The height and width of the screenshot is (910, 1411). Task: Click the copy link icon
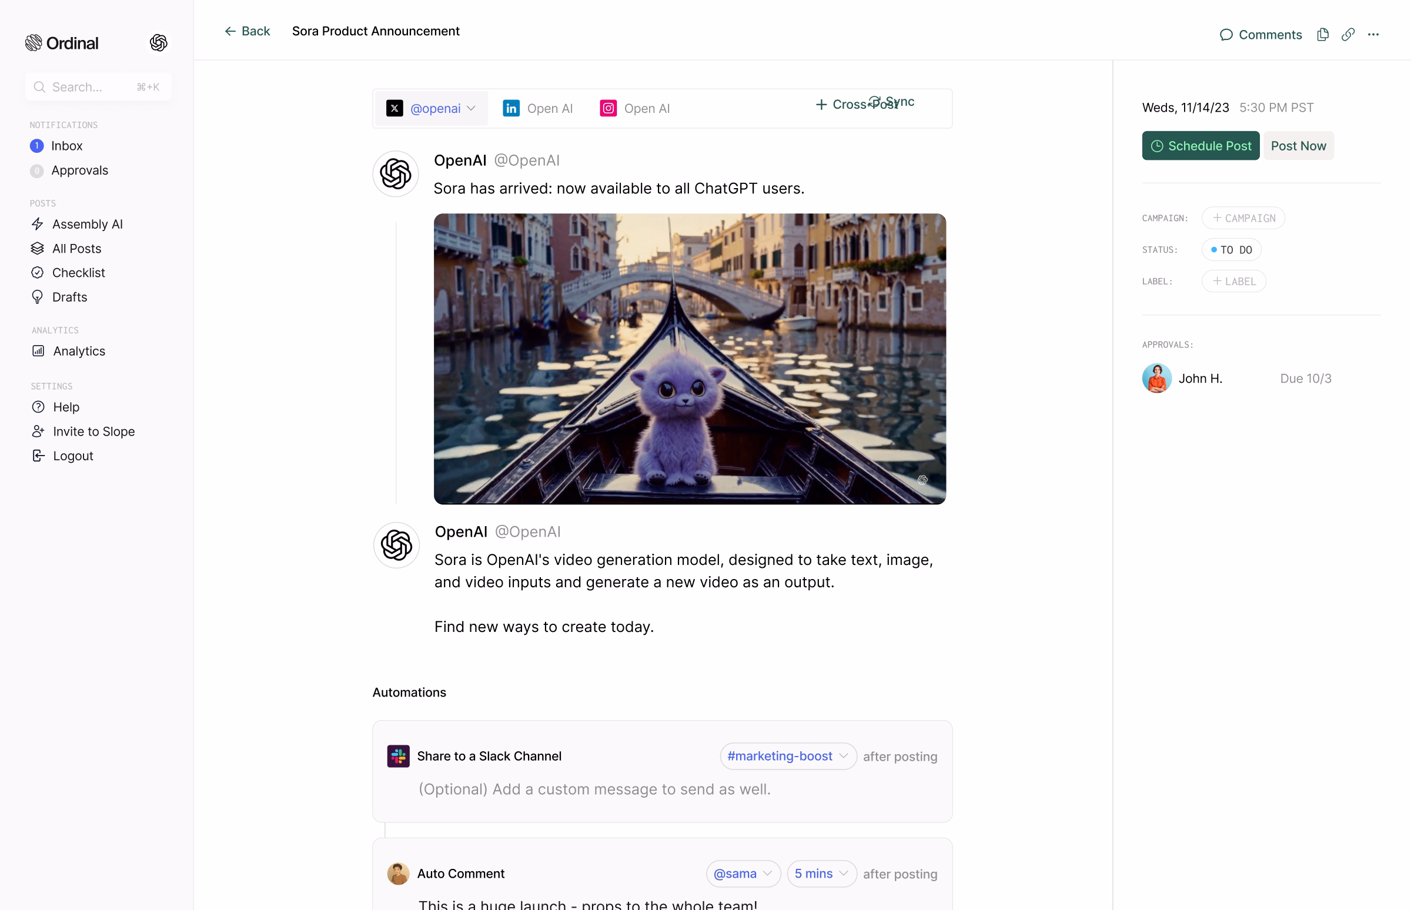[1348, 35]
